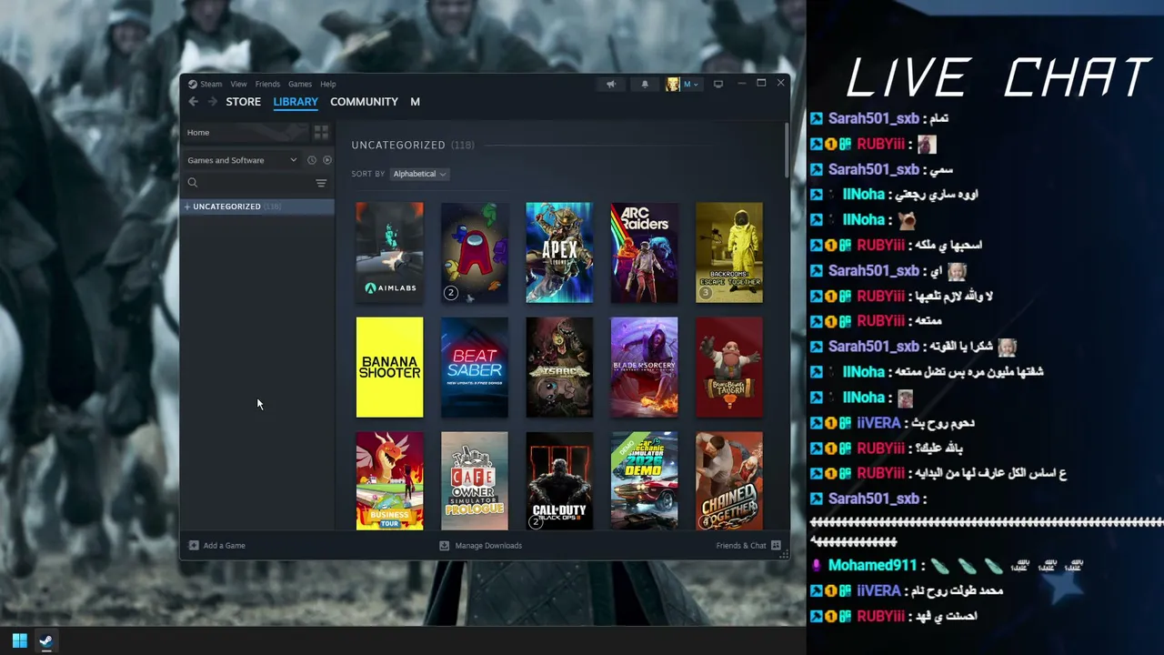Screen dimensions: 1164x655
Task: Focus the library search input field
Action: (x=256, y=183)
